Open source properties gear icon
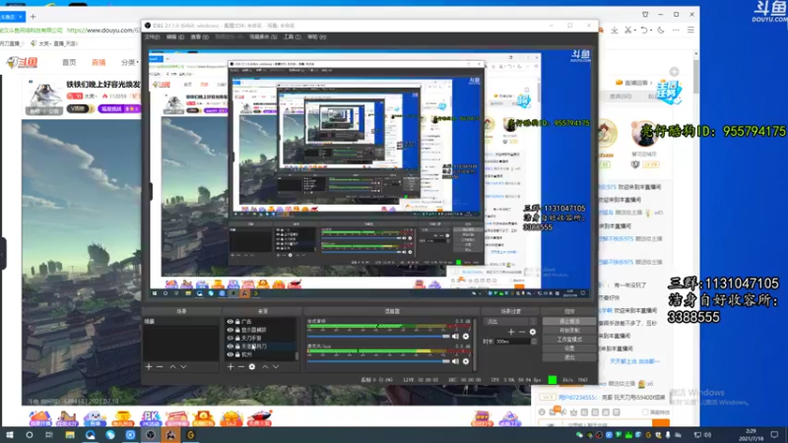 [x=252, y=366]
